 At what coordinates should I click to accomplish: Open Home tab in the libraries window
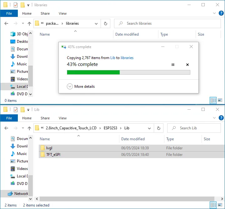pyautogui.click(x=27, y=13)
